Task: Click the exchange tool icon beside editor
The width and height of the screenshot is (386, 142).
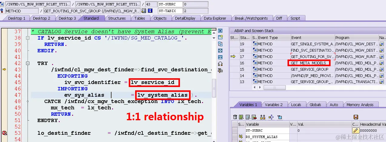Action: (x=220, y=44)
